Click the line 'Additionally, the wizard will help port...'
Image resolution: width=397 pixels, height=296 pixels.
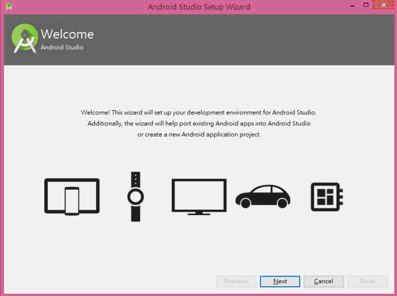pos(199,124)
